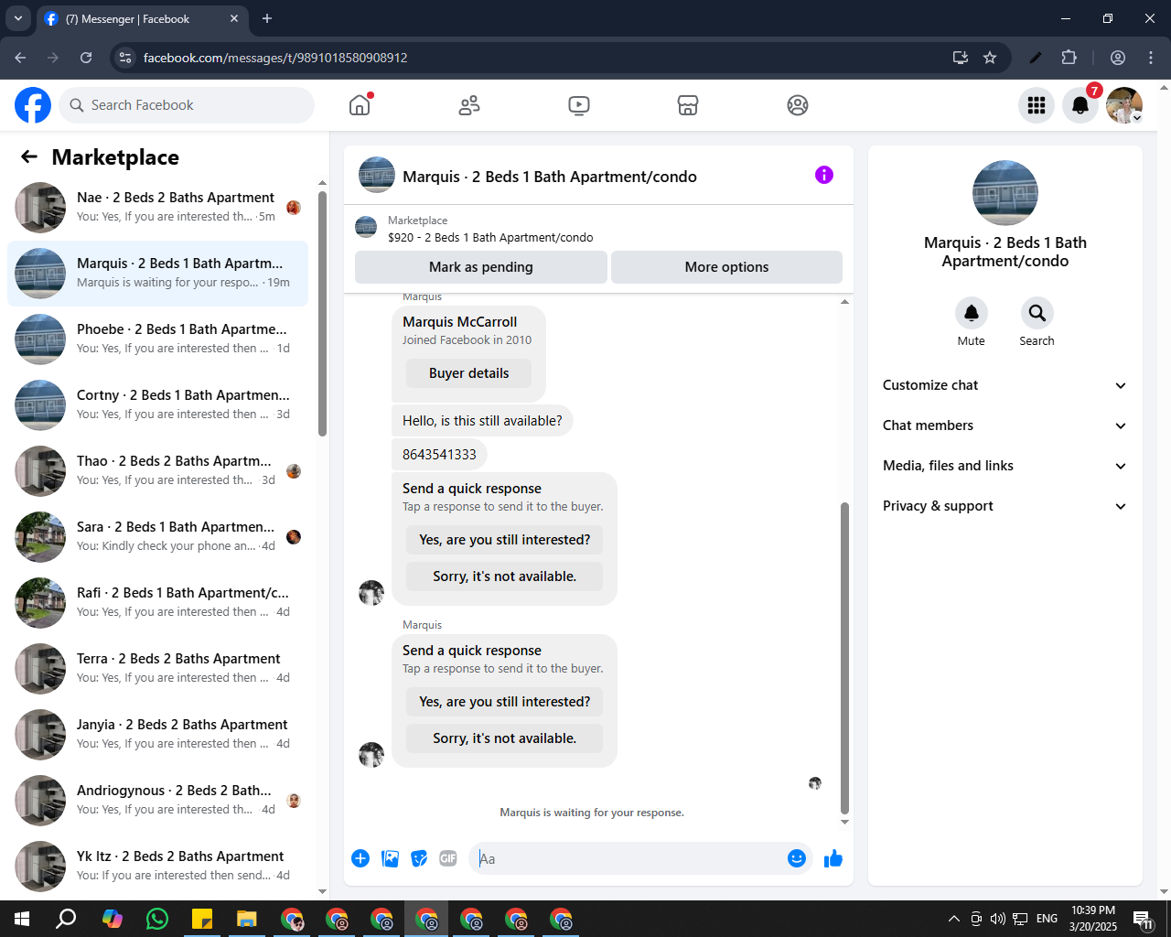The width and height of the screenshot is (1171, 937).
Task: Search in conversation magnifier icon
Action: [1037, 313]
